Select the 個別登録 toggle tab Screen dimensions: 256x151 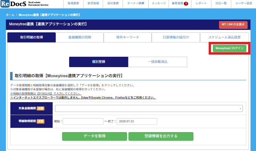tap(98, 62)
